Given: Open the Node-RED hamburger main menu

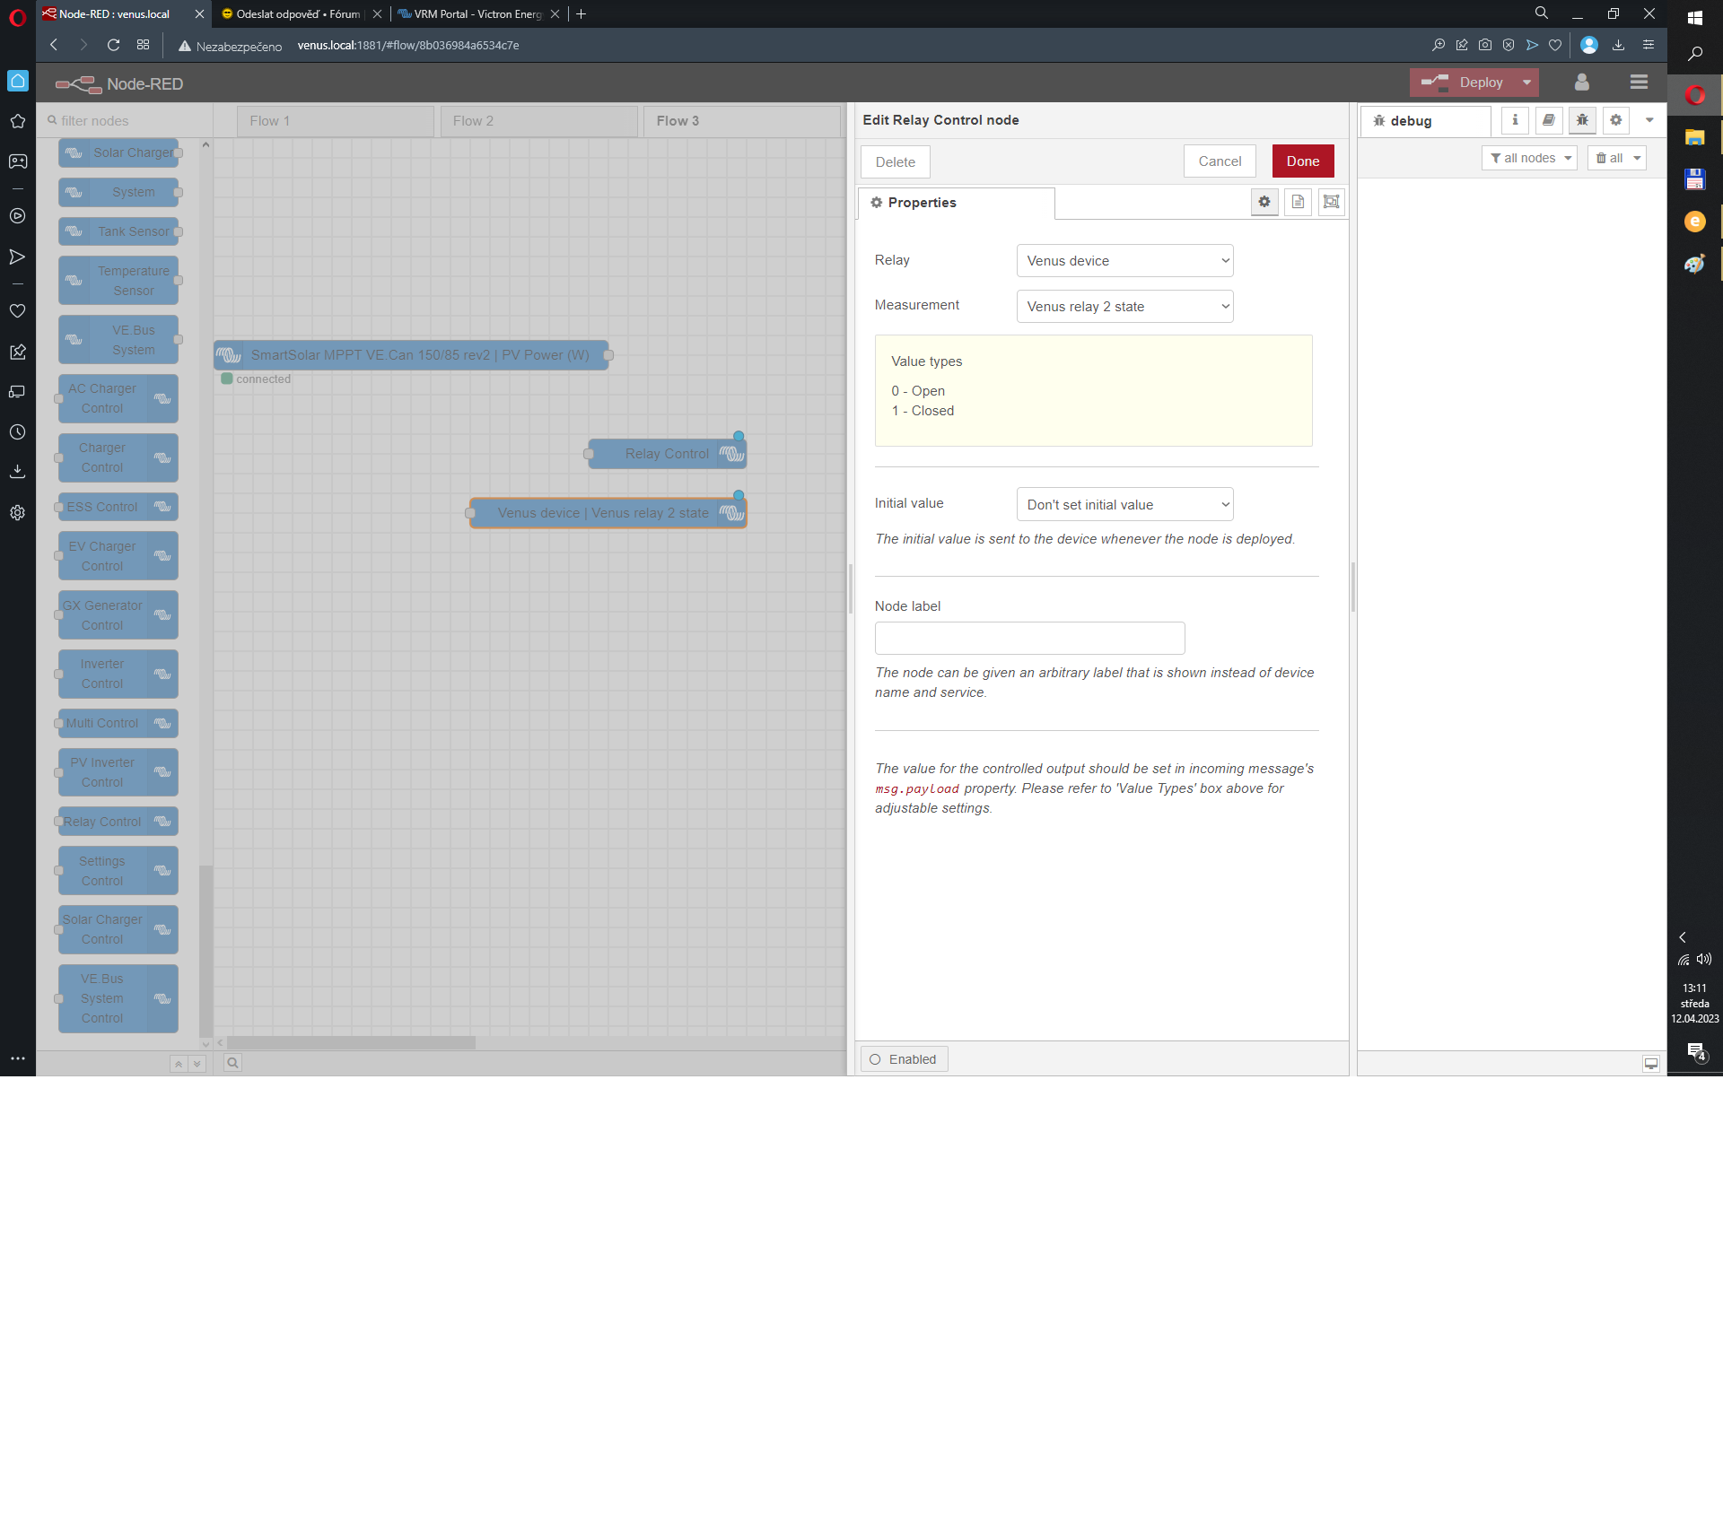Looking at the screenshot, I should [x=1639, y=83].
